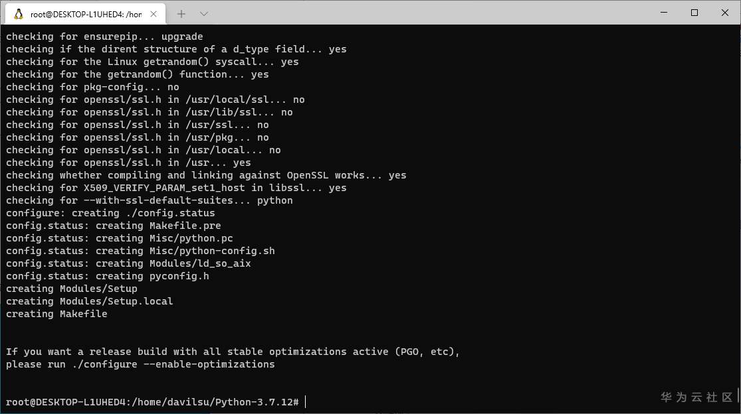
Task: Maximize the terminal window
Action: tap(694, 13)
